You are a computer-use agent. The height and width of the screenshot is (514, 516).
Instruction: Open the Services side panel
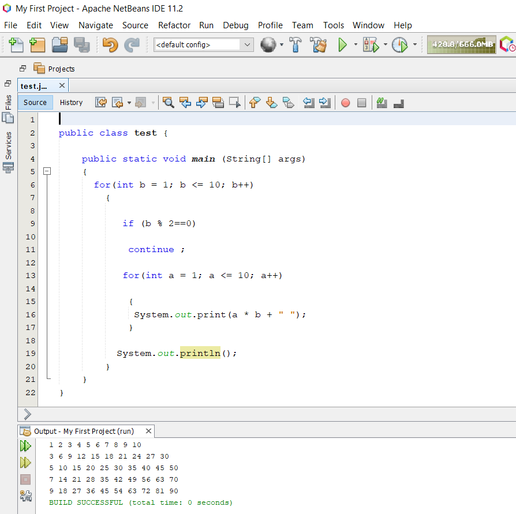click(8, 152)
